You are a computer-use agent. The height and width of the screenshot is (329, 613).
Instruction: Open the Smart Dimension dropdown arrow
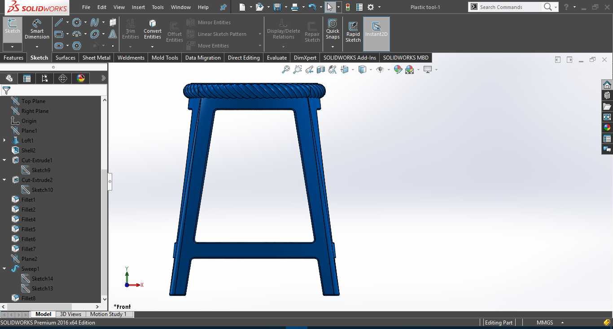[x=37, y=46]
